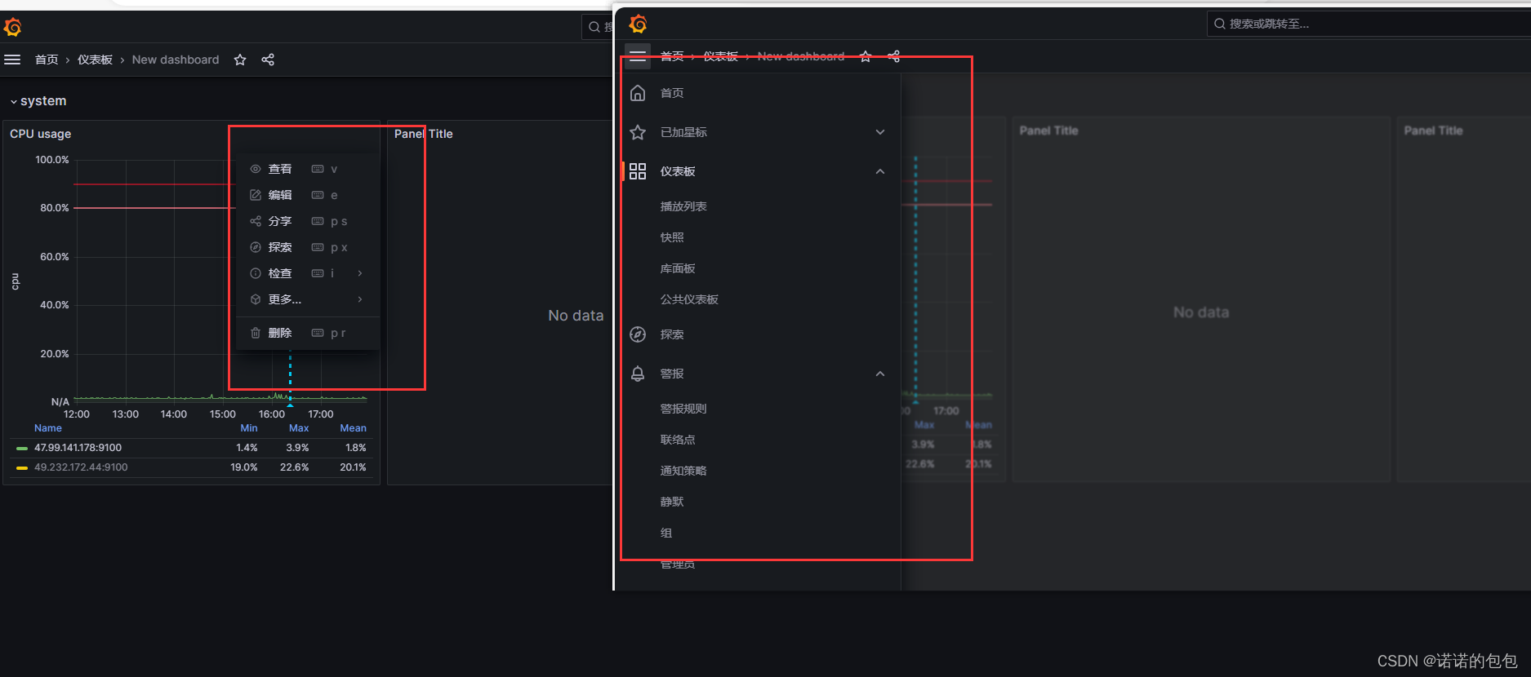Select 删除 in panel context menu
1531x677 pixels.
308,333
